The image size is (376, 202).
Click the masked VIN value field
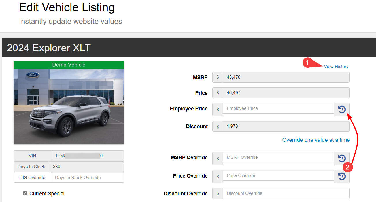88,156
